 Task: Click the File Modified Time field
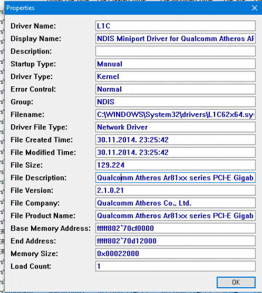[x=175, y=152]
